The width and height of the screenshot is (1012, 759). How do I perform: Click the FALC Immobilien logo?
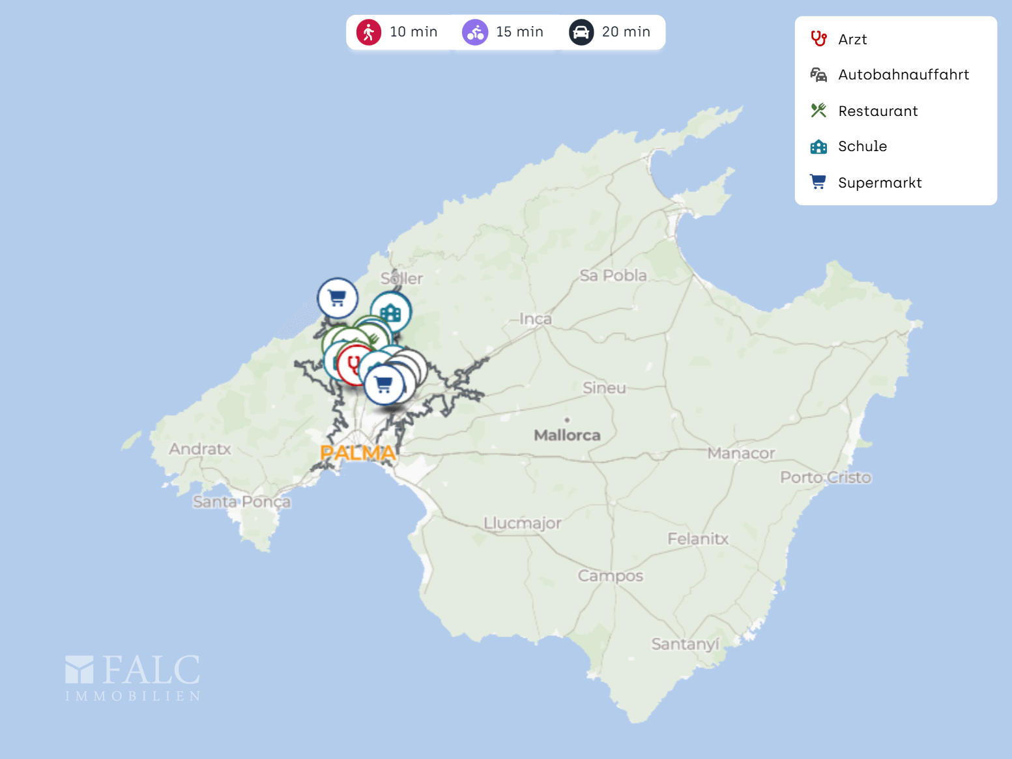tap(133, 678)
